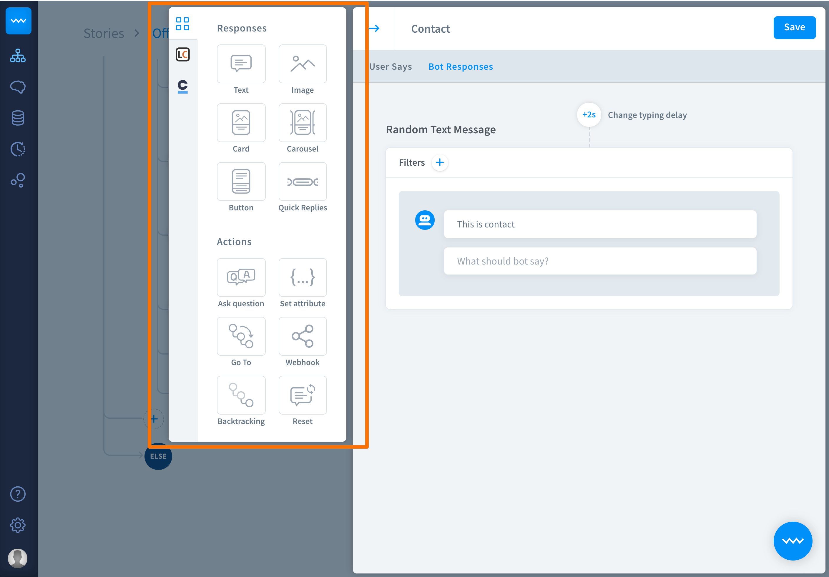Click the 'What should bot say?' field
This screenshot has height=577, width=829.
600,261
